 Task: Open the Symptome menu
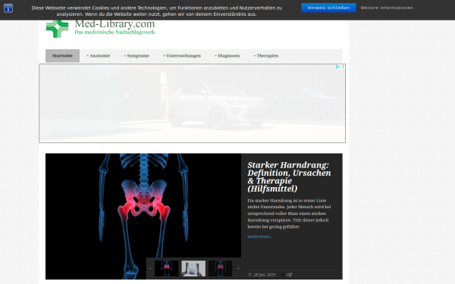tap(136, 55)
